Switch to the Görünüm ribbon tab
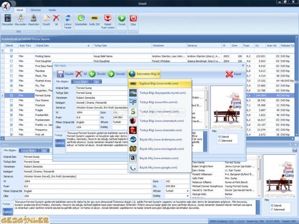Screen dimensions: 299x224 pyautogui.click(x=36, y=10)
